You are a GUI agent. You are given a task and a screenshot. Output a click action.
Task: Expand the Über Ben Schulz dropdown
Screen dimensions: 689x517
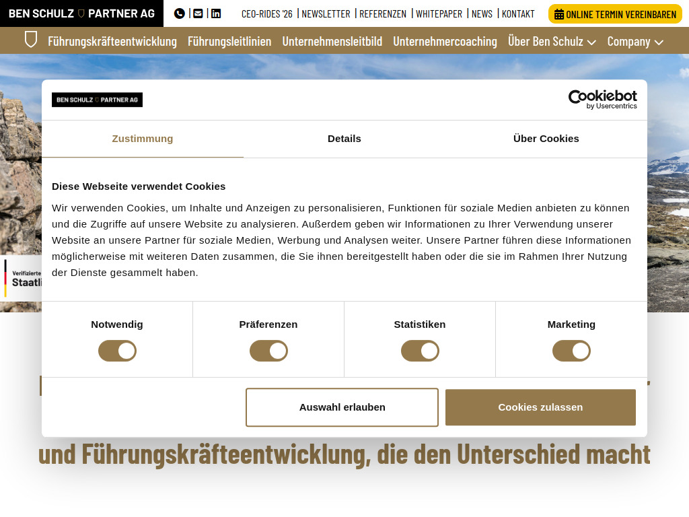pyautogui.click(x=552, y=41)
